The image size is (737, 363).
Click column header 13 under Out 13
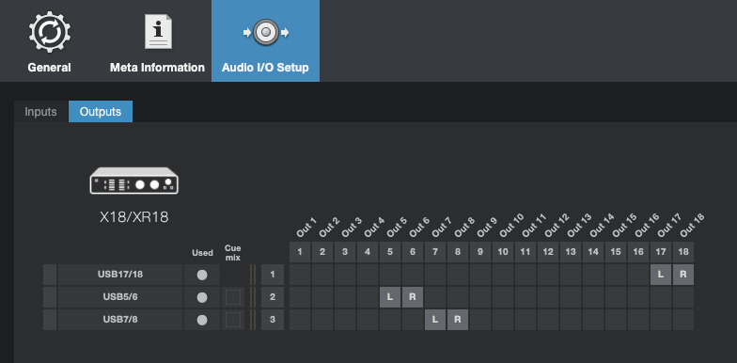(571, 252)
